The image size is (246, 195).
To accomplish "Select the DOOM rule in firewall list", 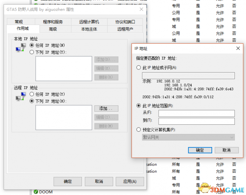I will pos(46,192).
